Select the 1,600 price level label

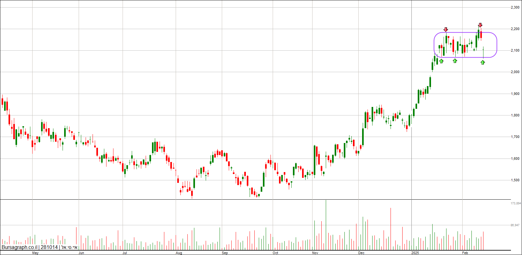click(515, 159)
